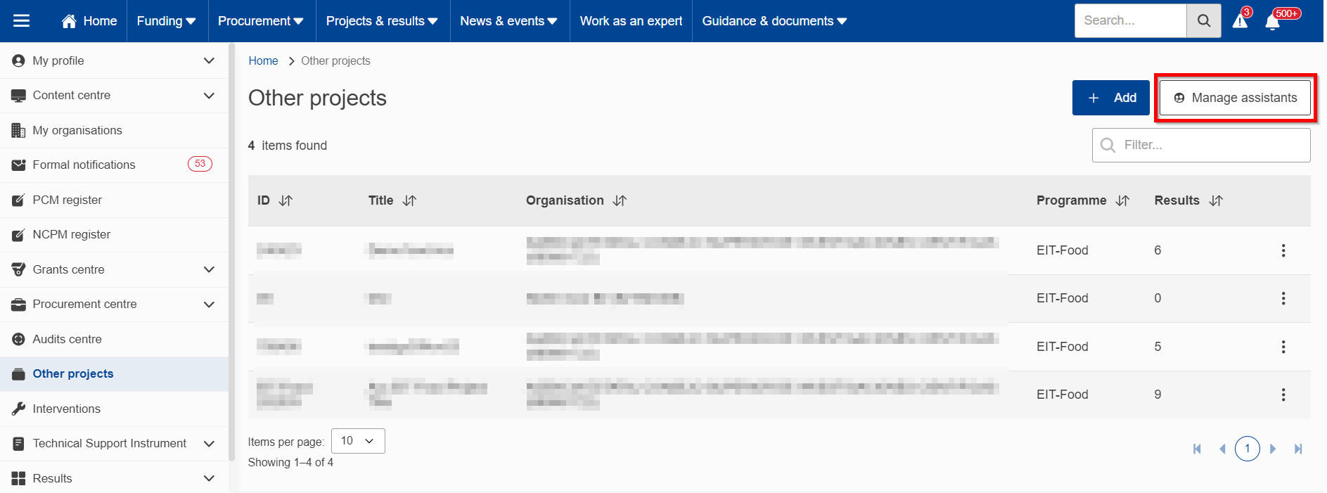Click the Technical Support Instrument icon
The image size is (1327, 493).
click(x=18, y=444)
